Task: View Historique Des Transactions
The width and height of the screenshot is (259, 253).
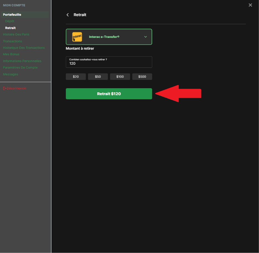Action: (x=24, y=48)
